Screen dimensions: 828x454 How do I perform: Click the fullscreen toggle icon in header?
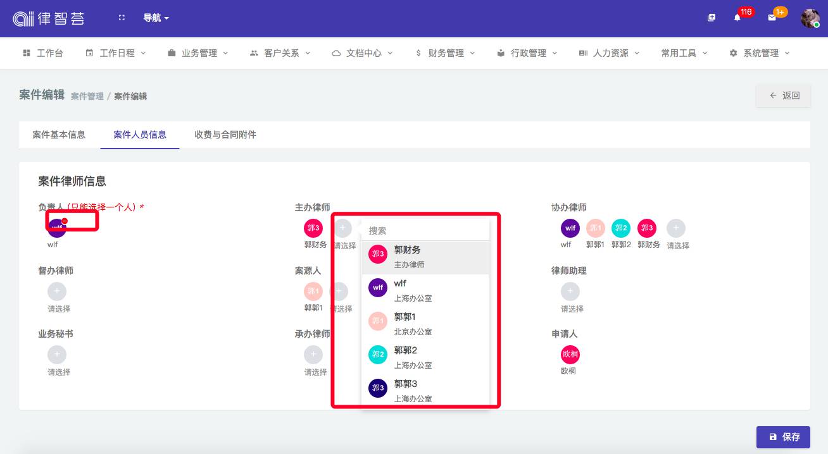click(122, 18)
